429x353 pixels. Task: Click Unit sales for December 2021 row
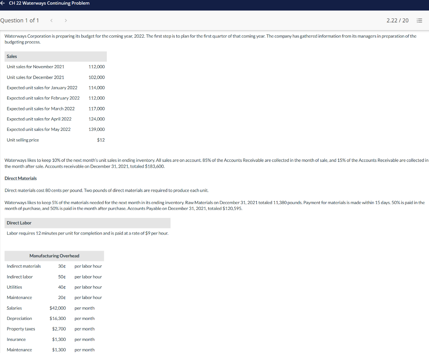pos(56,77)
